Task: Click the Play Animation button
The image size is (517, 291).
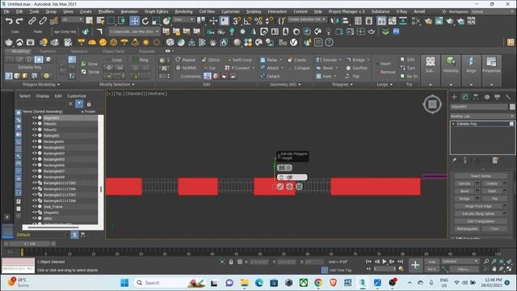Action: [385, 262]
